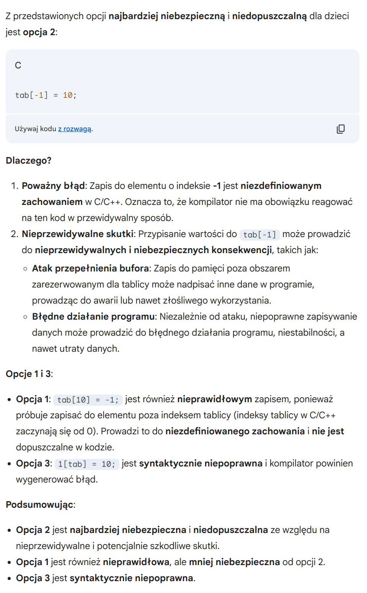Click inline code 1[tab] = 10;

[x=86, y=464]
